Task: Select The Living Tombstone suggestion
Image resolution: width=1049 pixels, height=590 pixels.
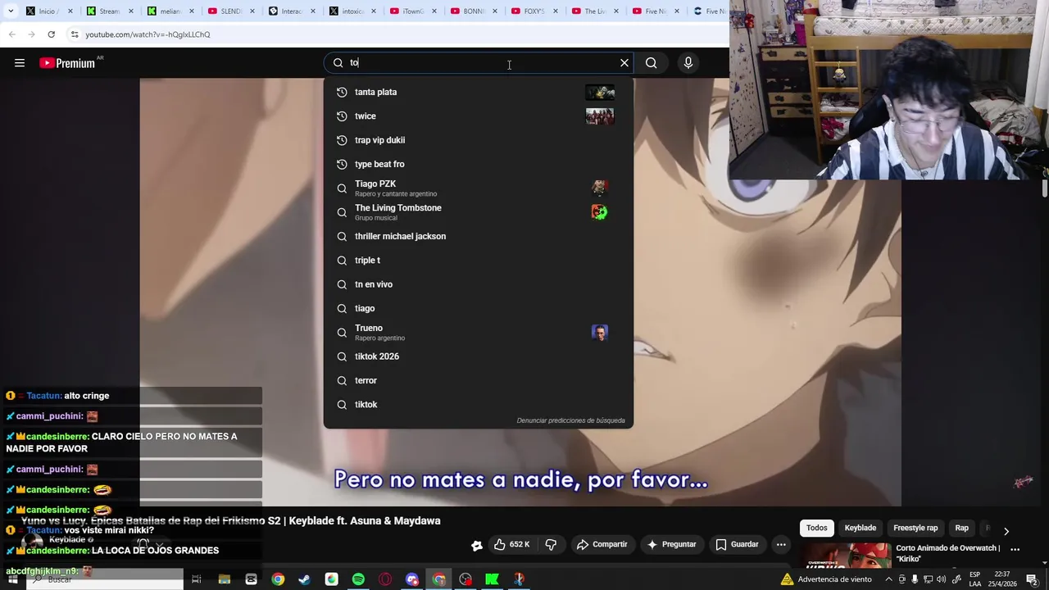Action: (x=478, y=212)
